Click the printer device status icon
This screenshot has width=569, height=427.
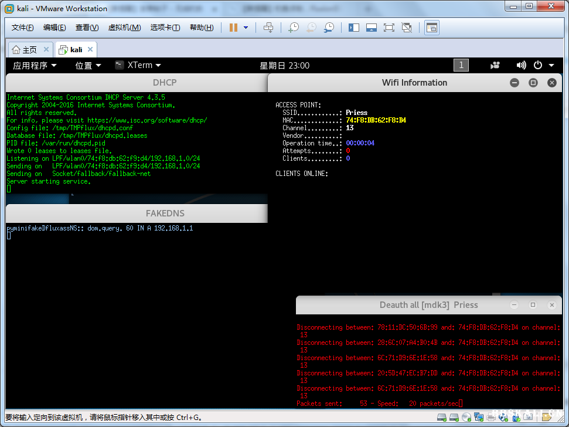[491, 417]
